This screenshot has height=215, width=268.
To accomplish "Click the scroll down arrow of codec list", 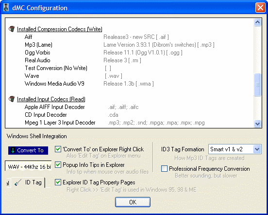I will 257,124.
